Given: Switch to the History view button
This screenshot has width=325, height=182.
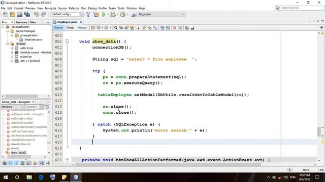Looking at the screenshot, I should (x=82, y=27).
